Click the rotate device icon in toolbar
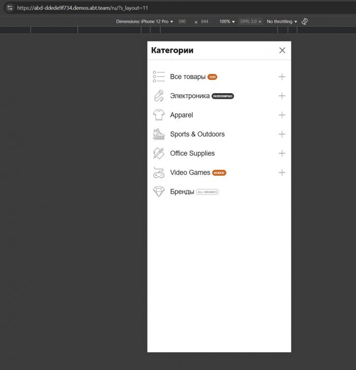Image resolution: width=356 pixels, height=370 pixels. [x=305, y=22]
